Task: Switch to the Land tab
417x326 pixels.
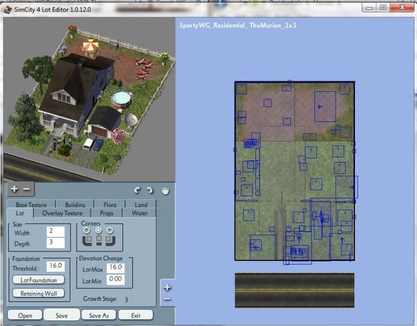Action: point(141,205)
